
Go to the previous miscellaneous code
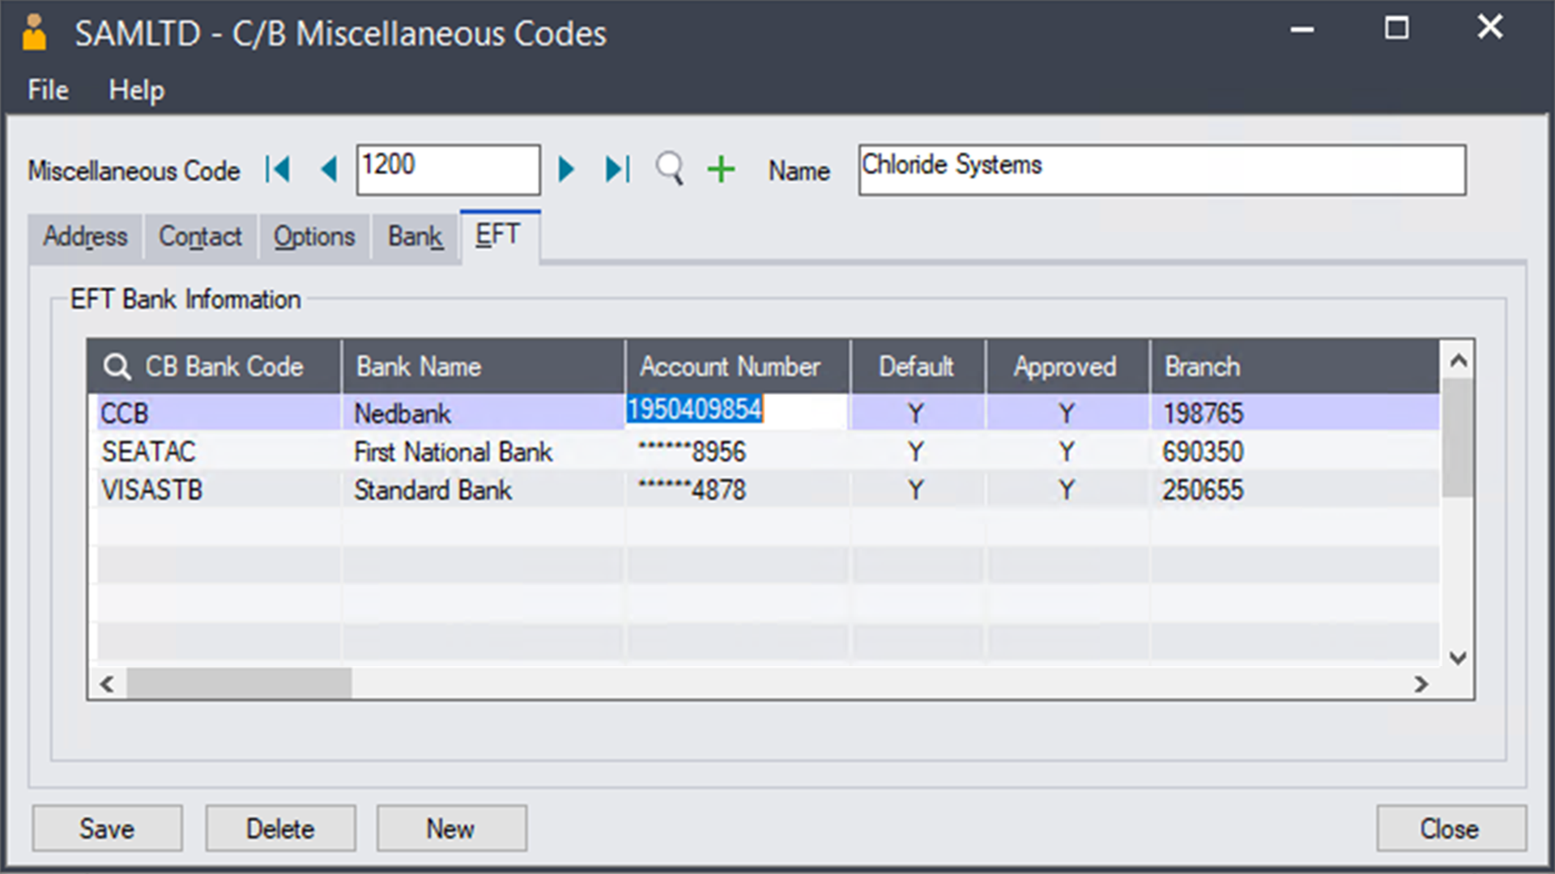pyautogui.click(x=328, y=169)
